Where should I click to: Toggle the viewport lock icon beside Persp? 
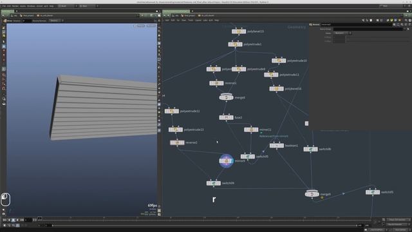(x=135, y=26)
